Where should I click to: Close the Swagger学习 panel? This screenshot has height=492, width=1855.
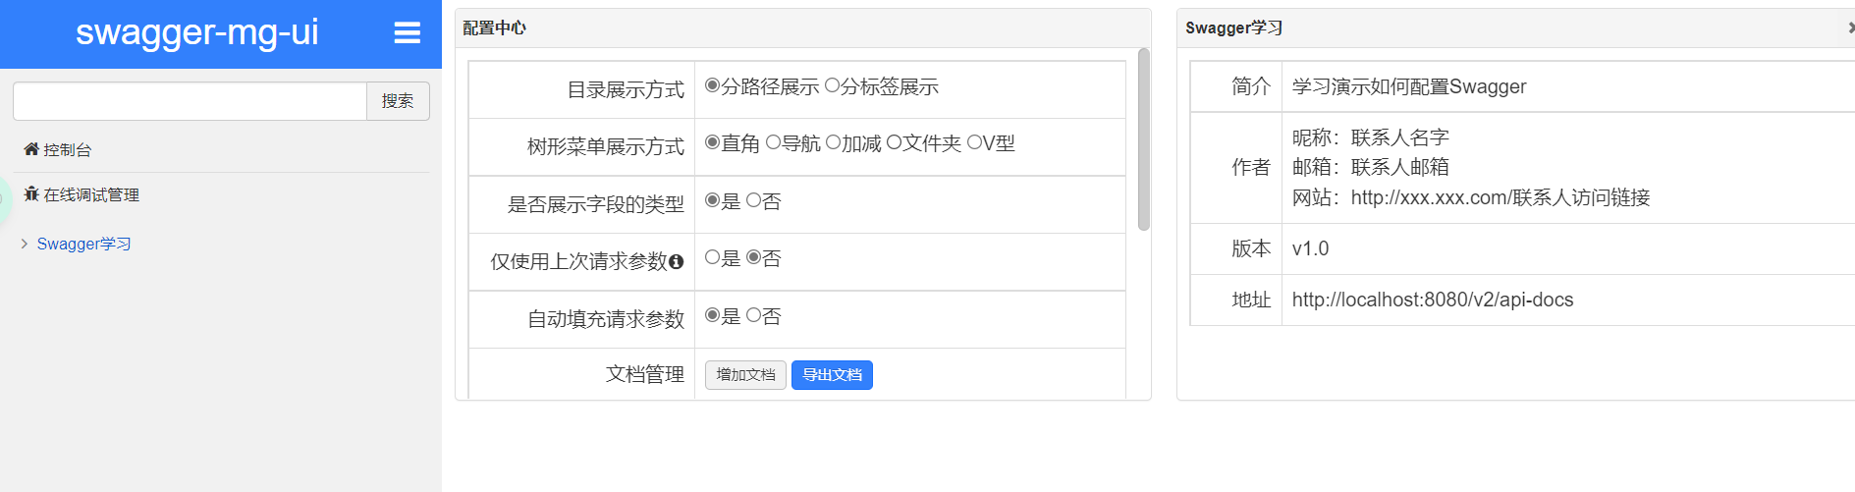coord(1850,27)
